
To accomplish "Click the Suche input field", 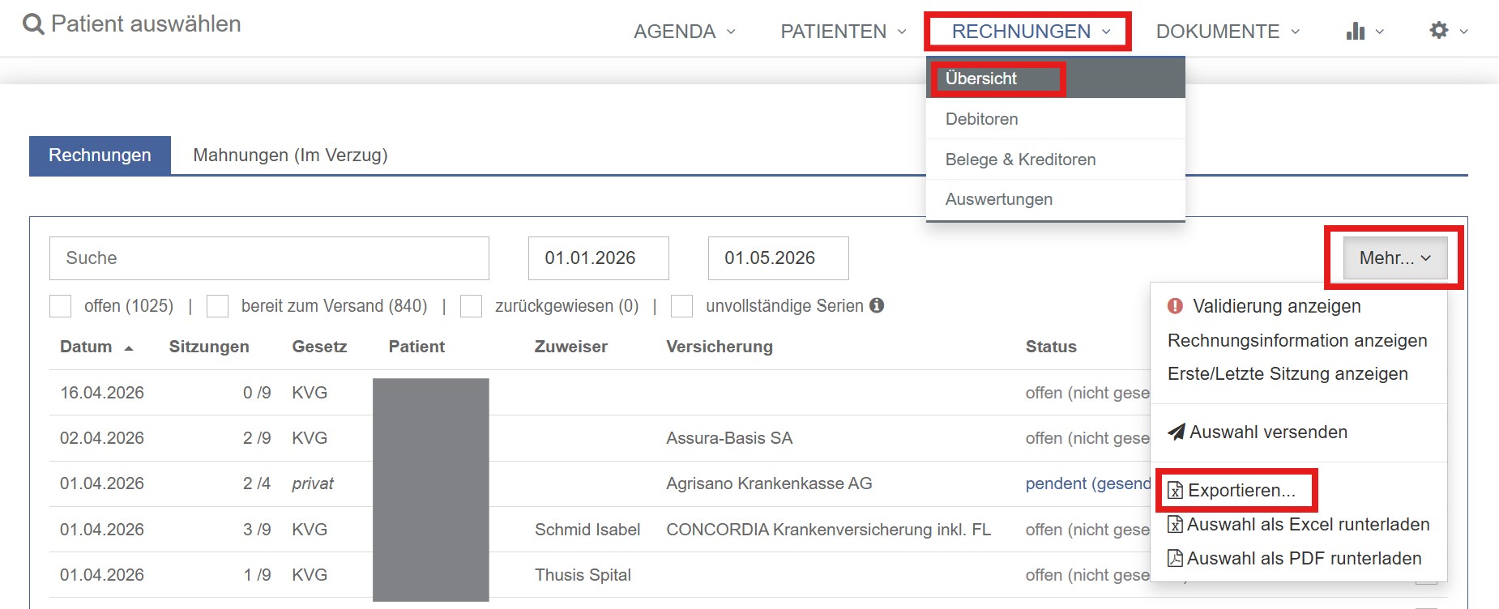I will (269, 258).
